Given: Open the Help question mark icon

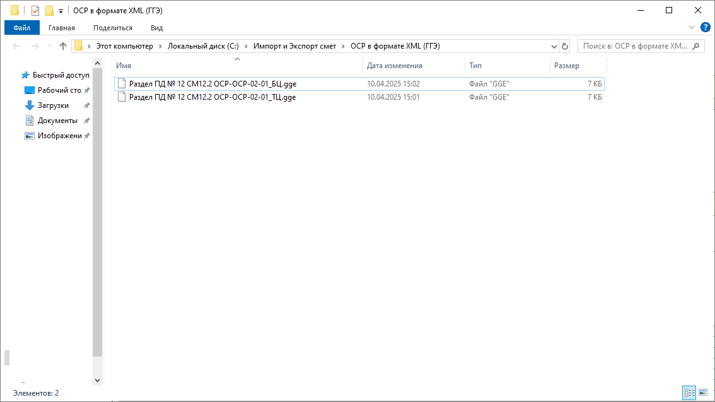Looking at the screenshot, I should (706, 27).
